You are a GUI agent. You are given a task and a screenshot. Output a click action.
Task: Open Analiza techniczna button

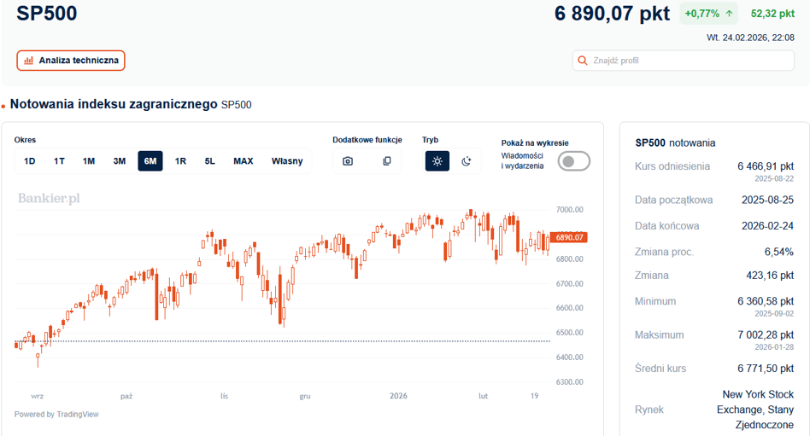tap(71, 61)
